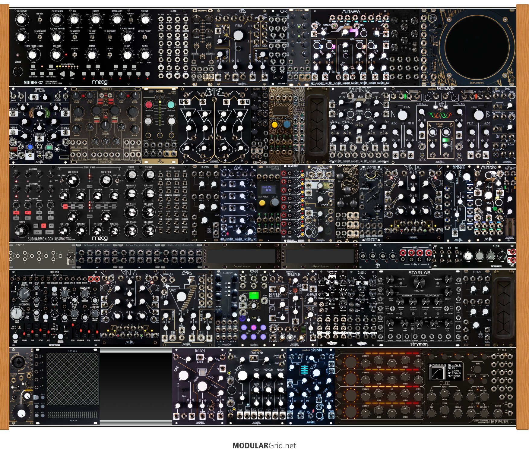Click the Subharmonicon Quantize button
Viewport: 529px width, 452px height.
90,216
